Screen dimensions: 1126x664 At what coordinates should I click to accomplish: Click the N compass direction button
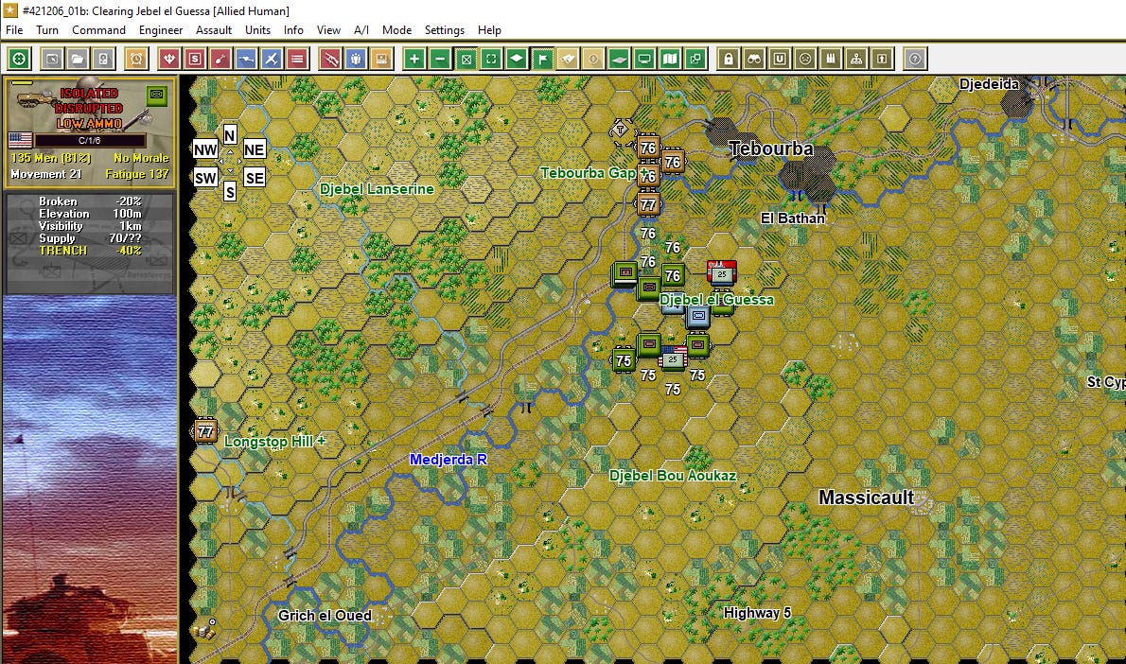pyautogui.click(x=230, y=135)
